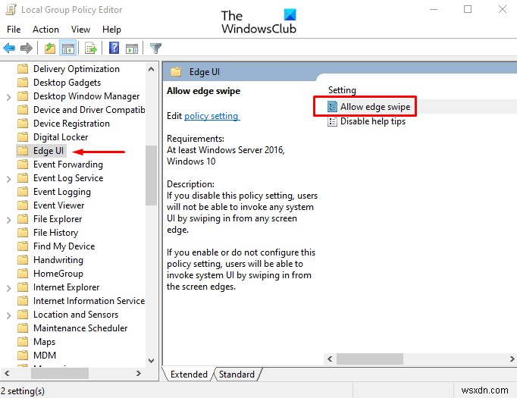Open the Action menu
The image size is (517, 398).
click(45, 30)
